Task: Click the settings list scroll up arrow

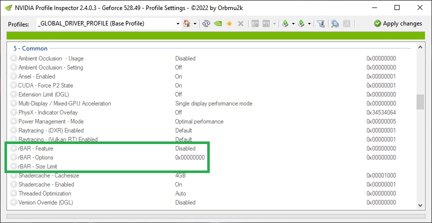Action: (x=420, y=47)
